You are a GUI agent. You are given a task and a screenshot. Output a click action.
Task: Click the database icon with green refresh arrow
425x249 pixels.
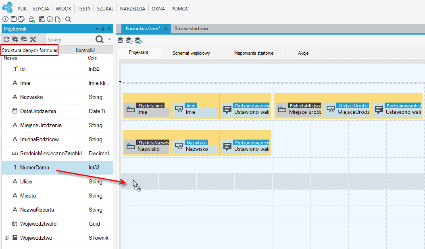coord(129,41)
